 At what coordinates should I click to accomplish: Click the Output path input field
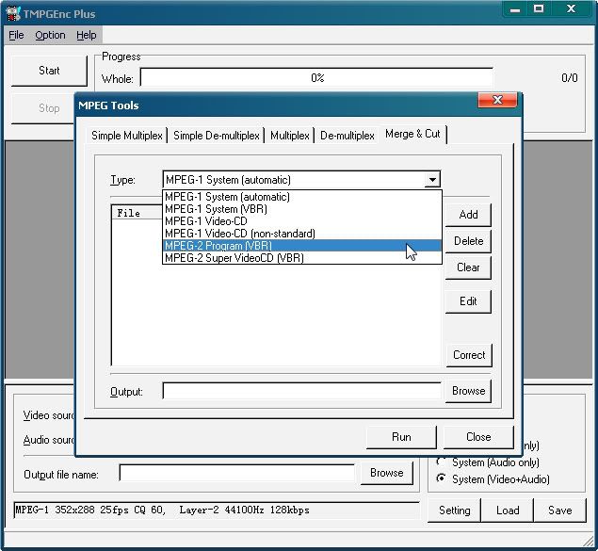(301, 391)
